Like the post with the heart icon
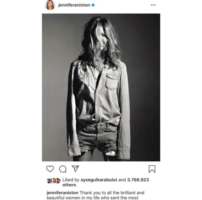The image size is (202, 200). [x=50, y=169]
